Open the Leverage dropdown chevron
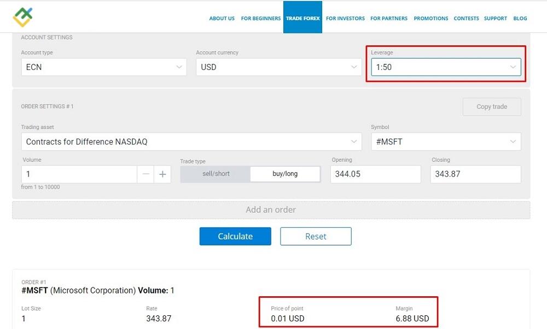This screenshot has width=547, height=329. point(513,67)
